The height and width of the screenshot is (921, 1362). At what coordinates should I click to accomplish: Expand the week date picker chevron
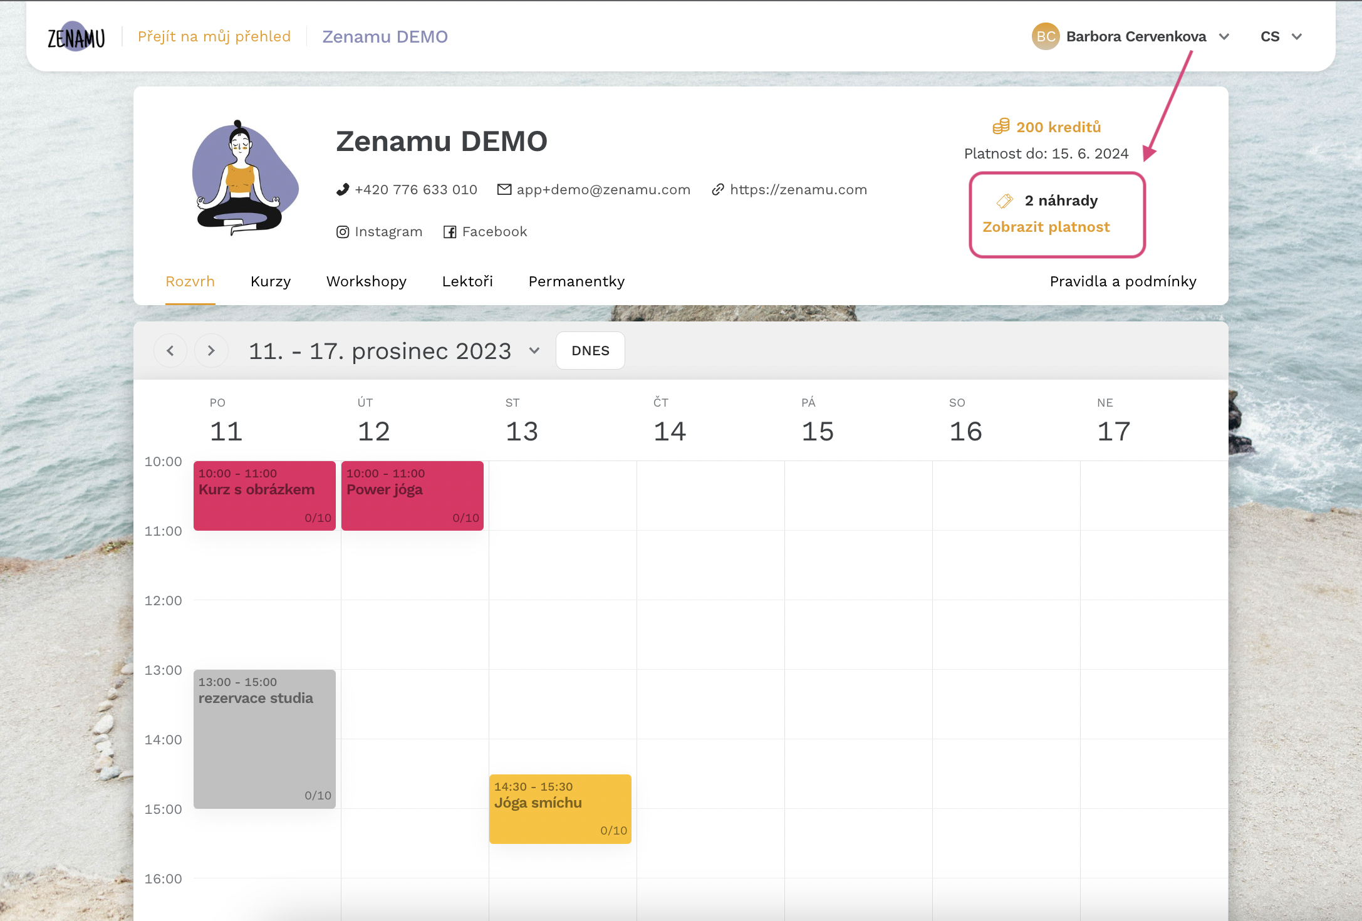tap(534, 351)
